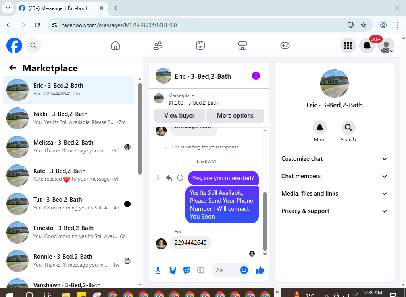Click the chat header 'Eric · 3-Bed,2-Bath'
This screenshot has width=406, height=297.
tap(203, 76)
